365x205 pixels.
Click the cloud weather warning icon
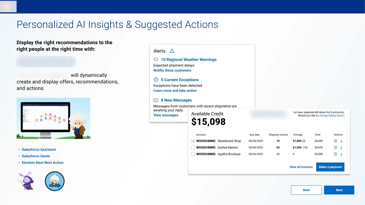coord(156,60)
